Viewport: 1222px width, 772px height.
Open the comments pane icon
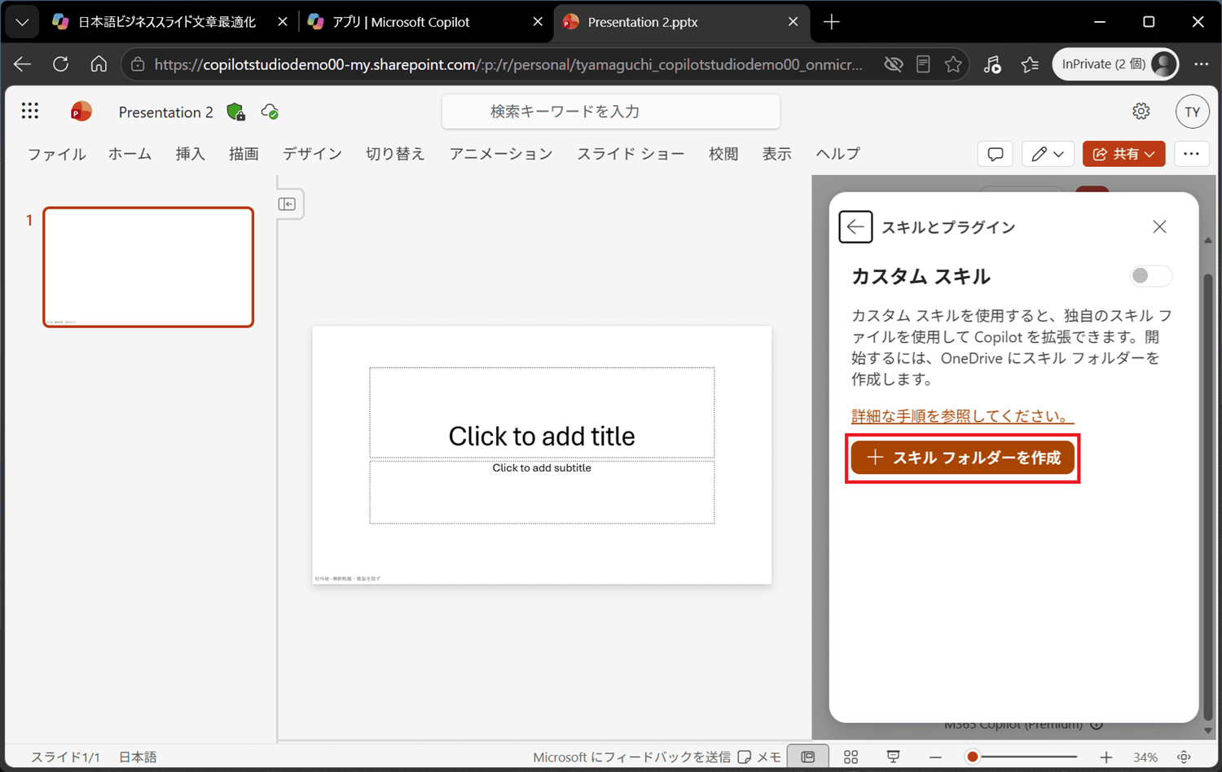click(995, 154)
